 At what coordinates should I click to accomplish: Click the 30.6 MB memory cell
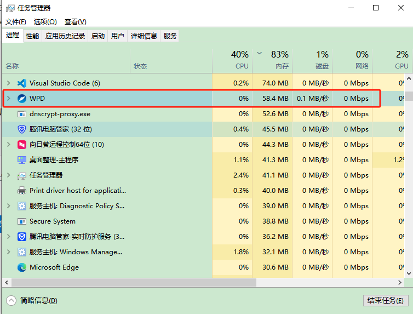pos(272,267)
